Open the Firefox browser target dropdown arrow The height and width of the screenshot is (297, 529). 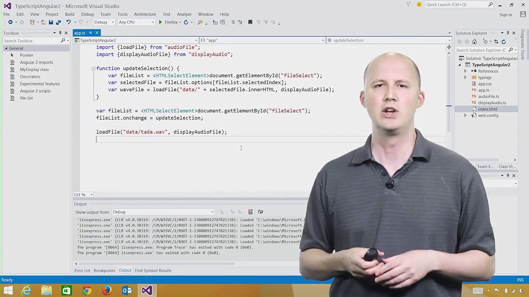pos(180,22)
